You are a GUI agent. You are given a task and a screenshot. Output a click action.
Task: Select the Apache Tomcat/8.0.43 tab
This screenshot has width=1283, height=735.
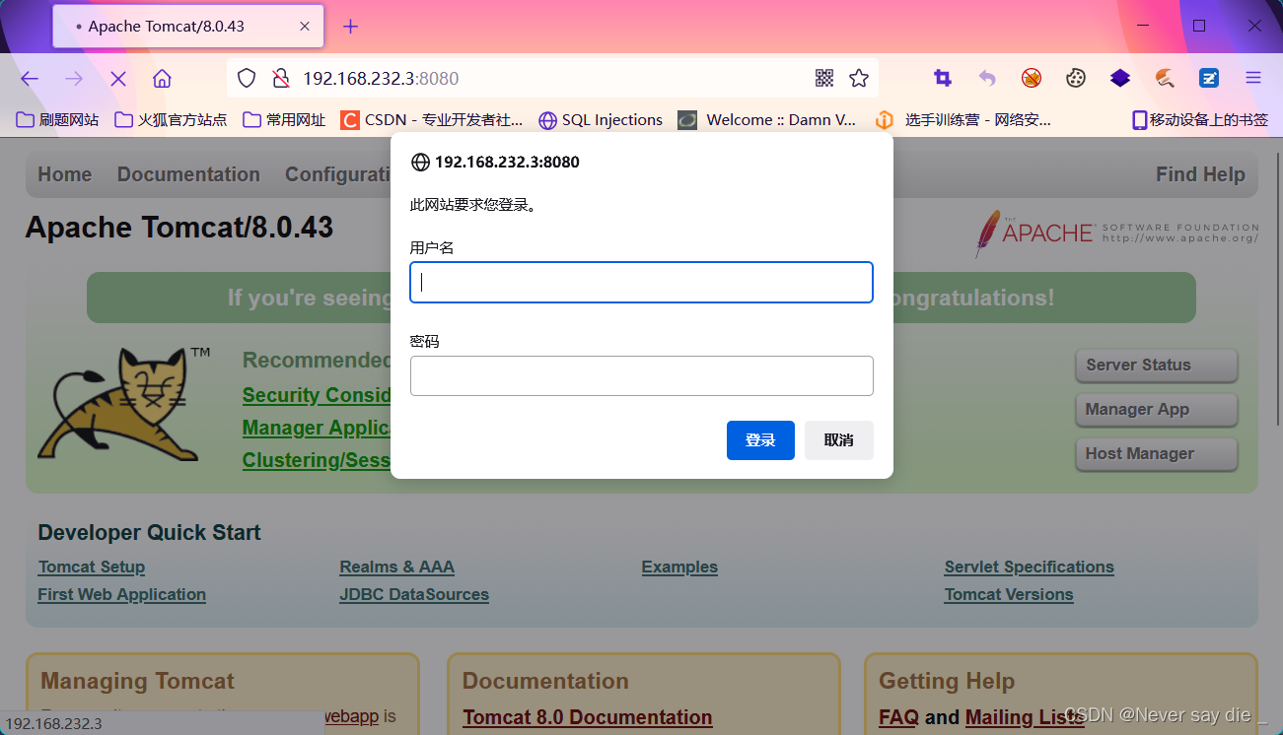pyautogui.click(x=188, y=27)
